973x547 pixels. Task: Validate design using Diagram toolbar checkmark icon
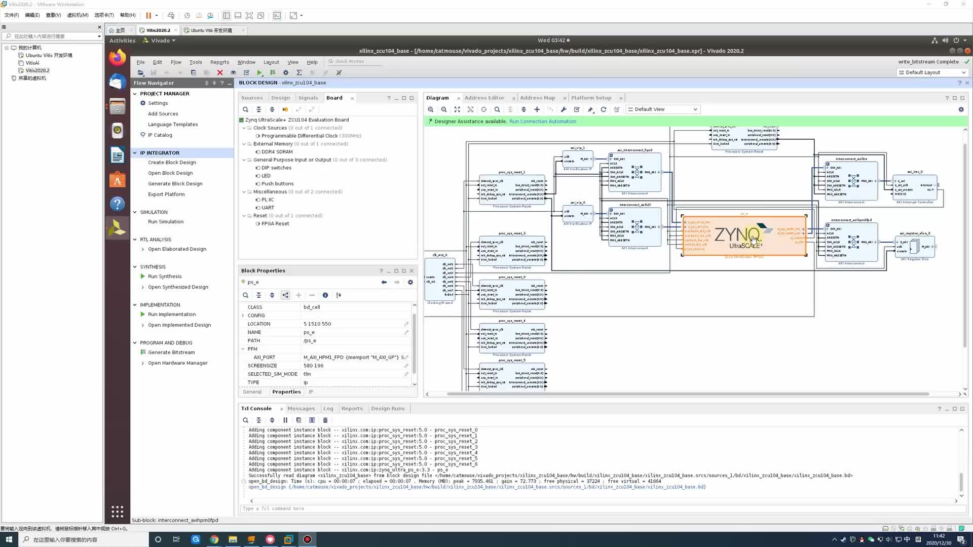click(x=577, y=109)
